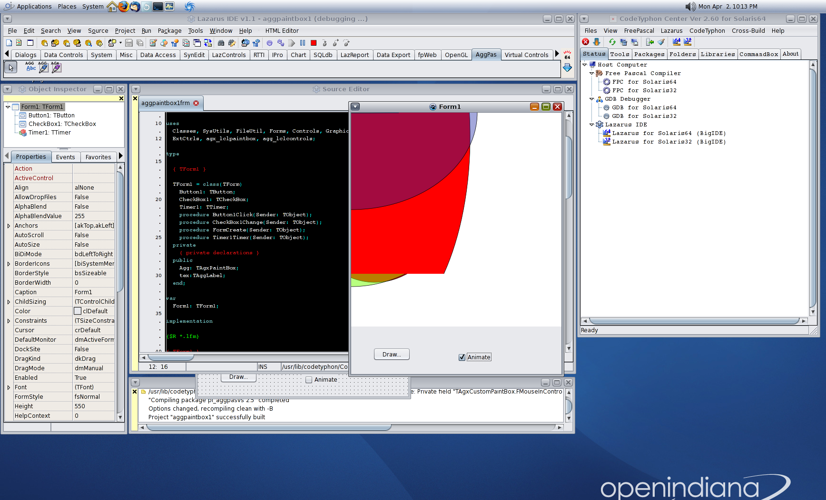Switch to the Events tab in Object Inspector
This screenshot has width=826, height=500.
coord(65,157)
